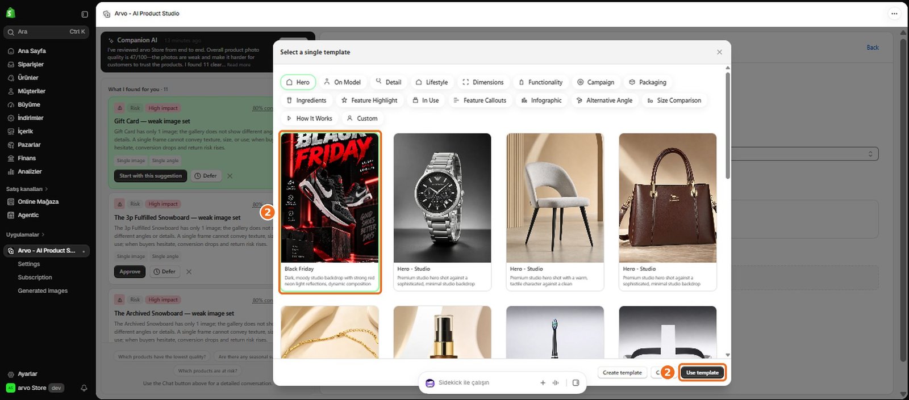909x400 pixels.
Task: Open İçerik in sidebar
Action: (26, 132)
